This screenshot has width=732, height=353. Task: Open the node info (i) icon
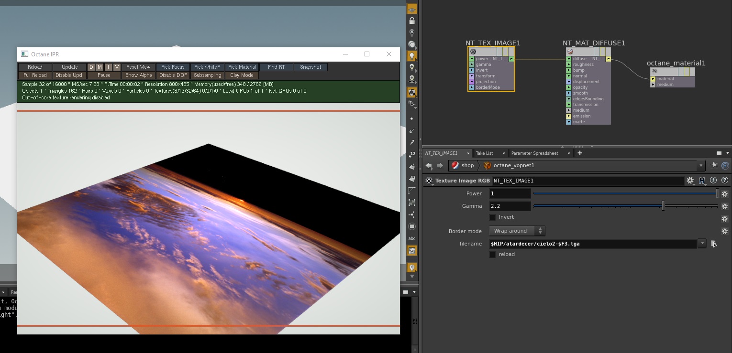click(713, 181)
